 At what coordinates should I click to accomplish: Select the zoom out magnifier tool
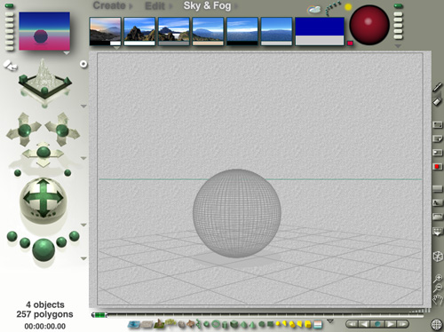438,288
